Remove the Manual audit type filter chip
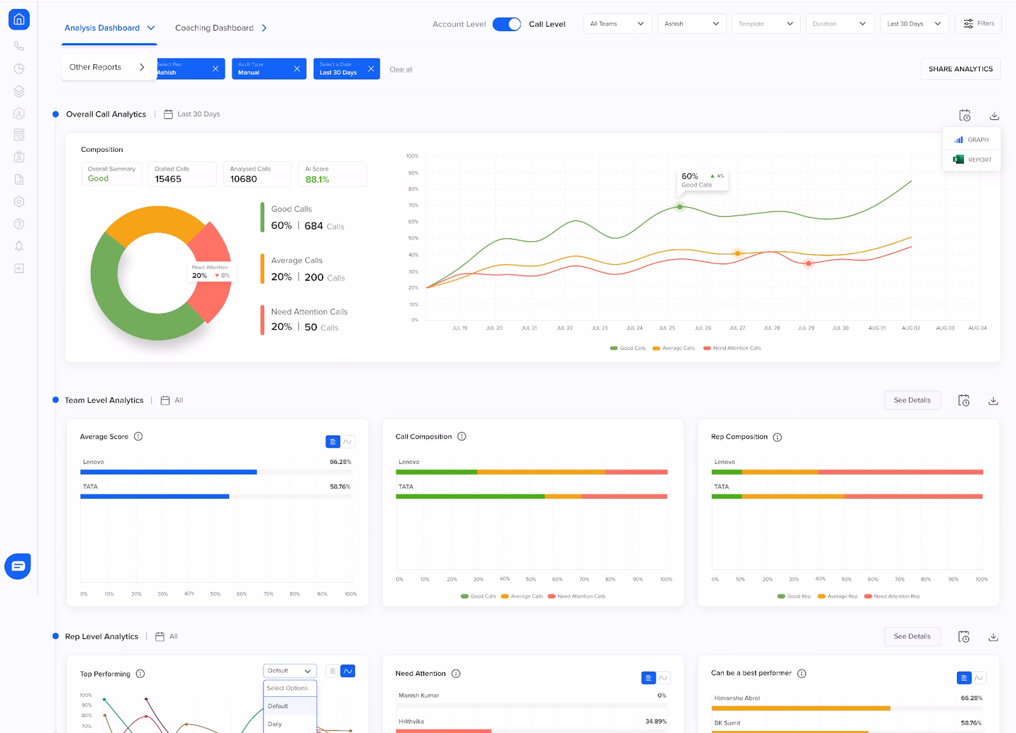Image resolution: width=1016 pixels, height=733 pixels. tap(296, 69)
